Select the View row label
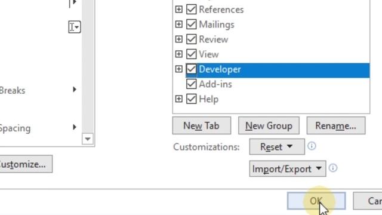382x215 pixels. (x=209, y=54)
